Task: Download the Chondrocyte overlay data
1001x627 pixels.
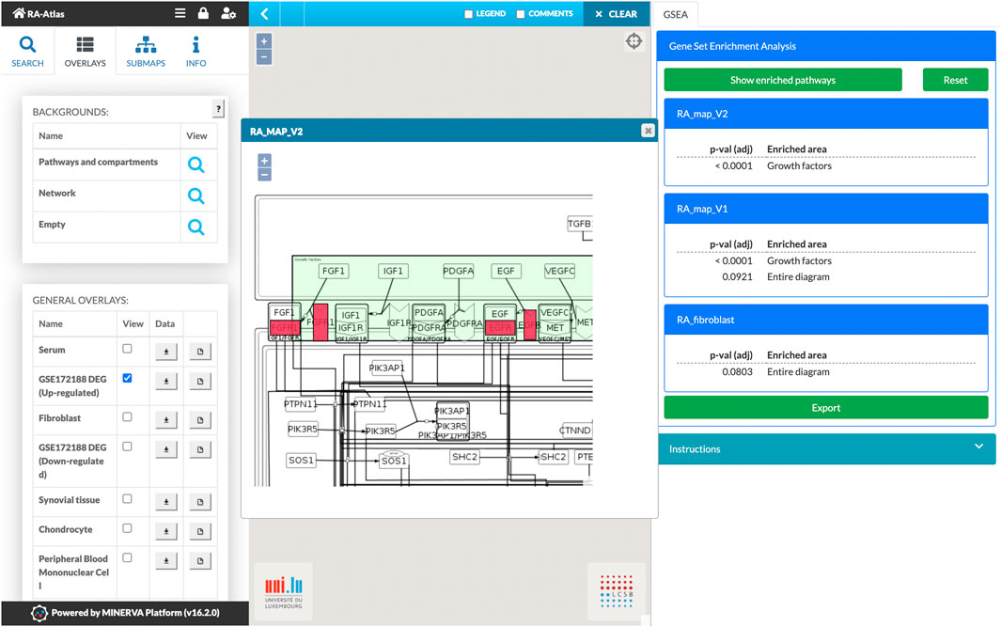Action: 166,530
